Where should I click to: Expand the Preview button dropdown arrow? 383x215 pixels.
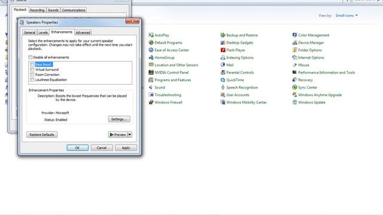click(x=130, y=134)
